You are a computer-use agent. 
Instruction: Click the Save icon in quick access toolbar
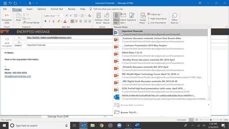(x=5, y=3)
